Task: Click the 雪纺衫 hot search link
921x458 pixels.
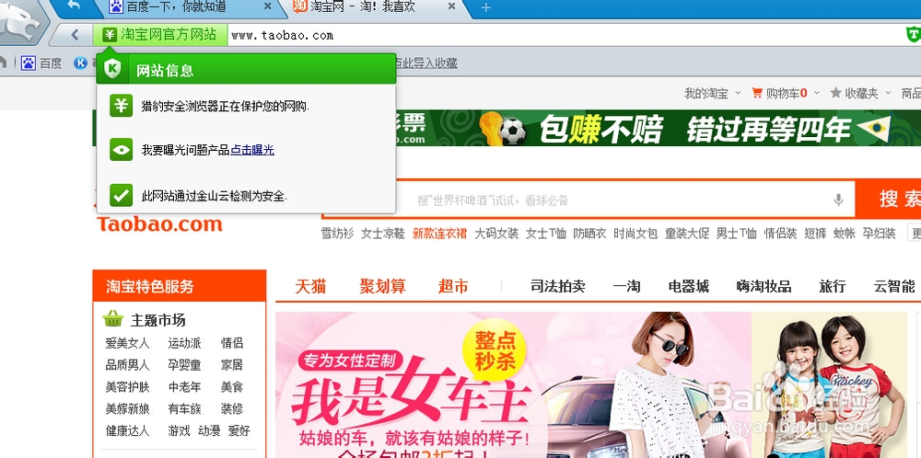Action: tap(337, 234)
